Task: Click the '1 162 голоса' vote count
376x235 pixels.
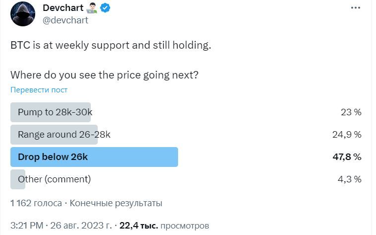Action: point(36,203)
